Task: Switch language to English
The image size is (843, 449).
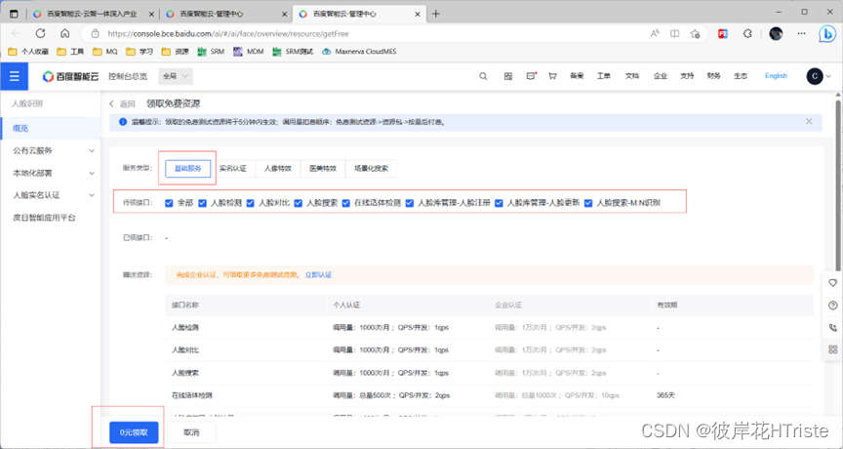Action: [x=776, y=76]
